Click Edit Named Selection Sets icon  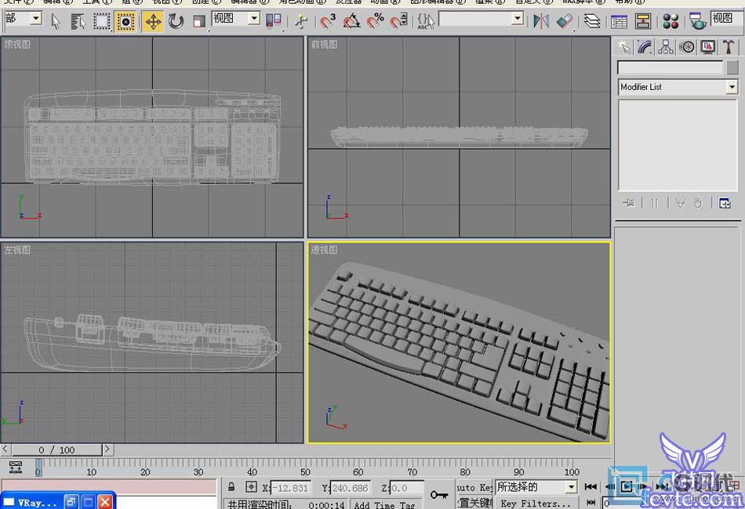click(425, 21)
